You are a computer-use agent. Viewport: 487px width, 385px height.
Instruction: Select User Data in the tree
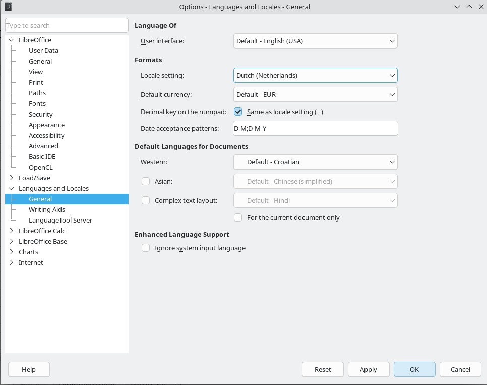[x=43, y=50]
